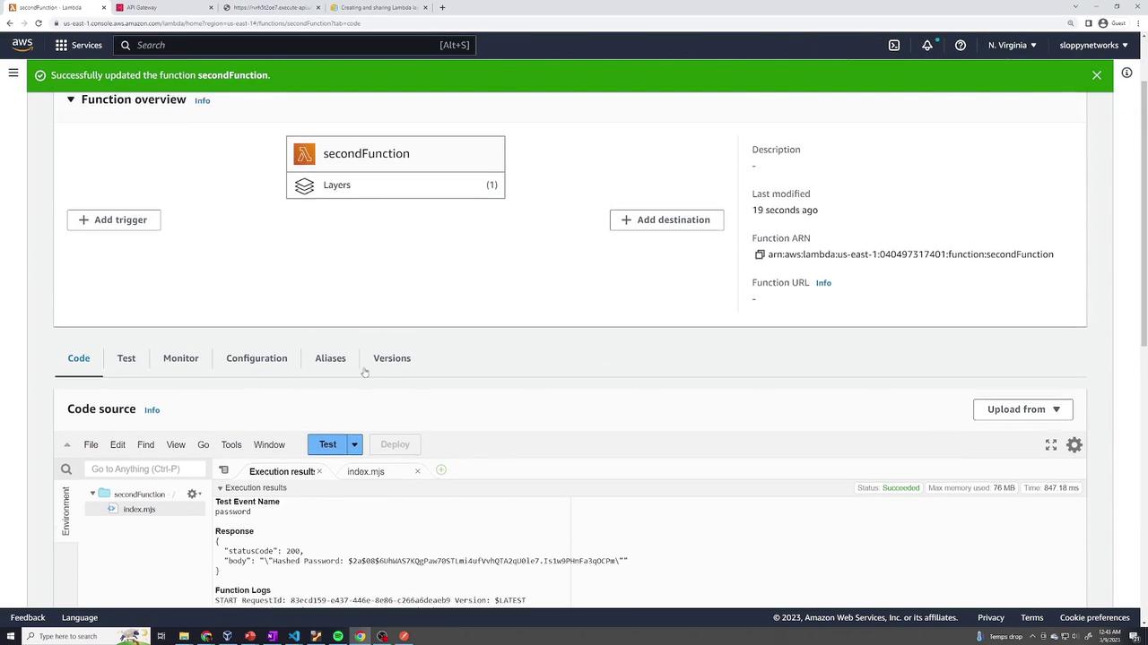This screenshot has width=1148, height=645.
Task: Open File Explorer from the taskbar
Action: pyautogui.click(x=184, y=636)
